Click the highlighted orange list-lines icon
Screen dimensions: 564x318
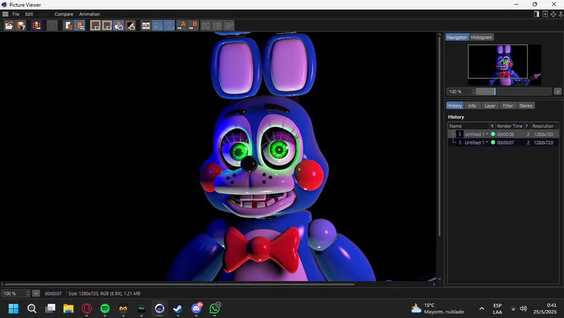coord(80,26)
